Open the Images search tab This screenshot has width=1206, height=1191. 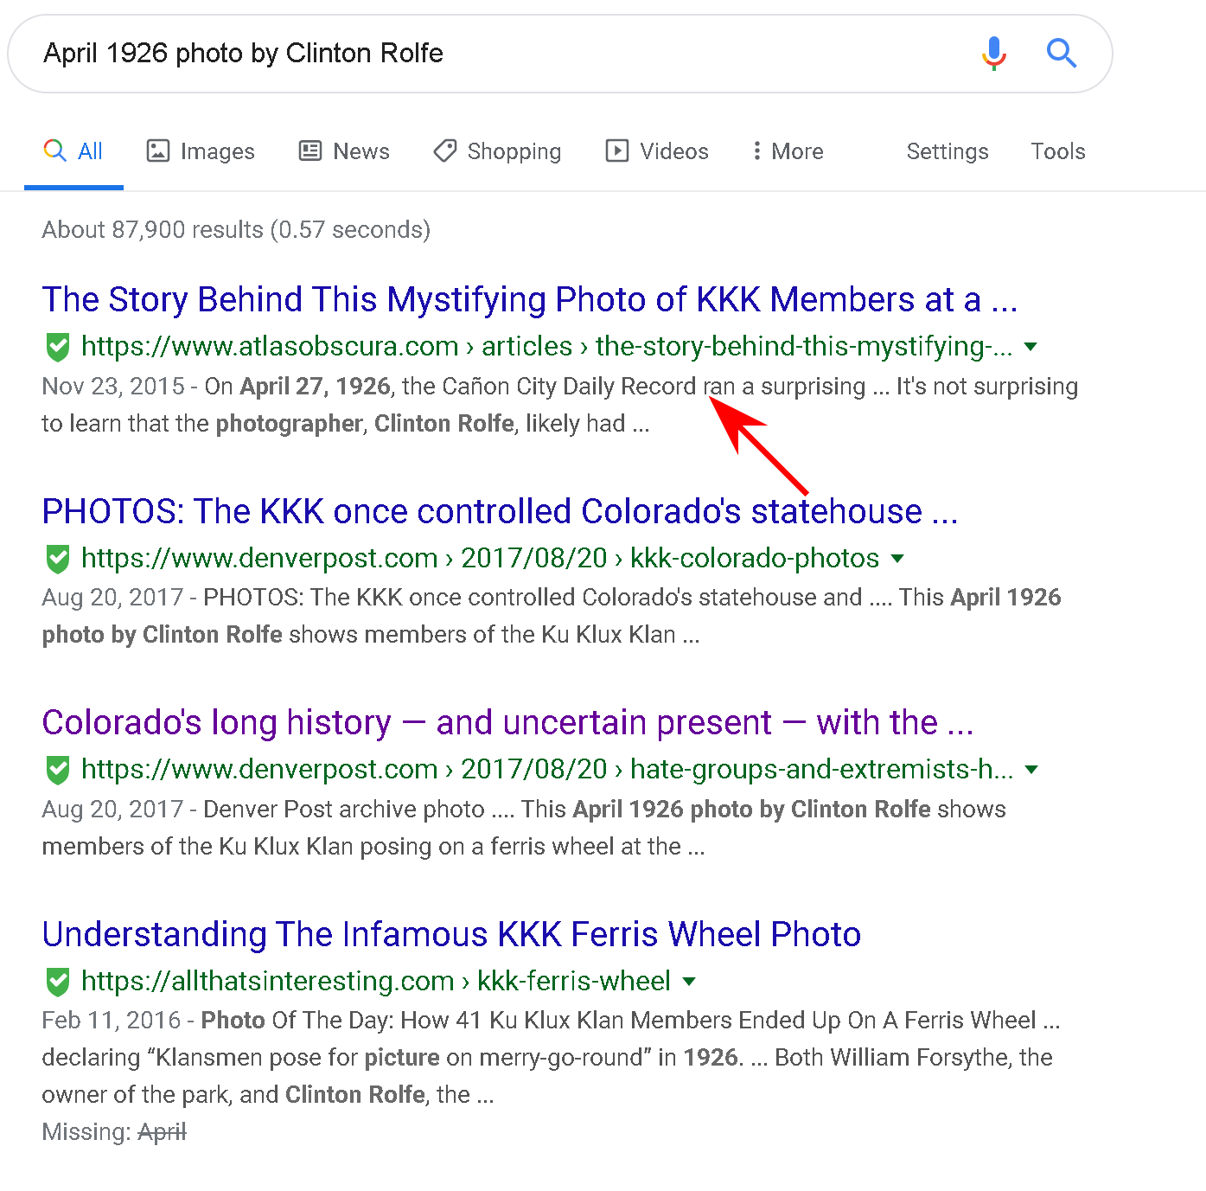point(201,151)
